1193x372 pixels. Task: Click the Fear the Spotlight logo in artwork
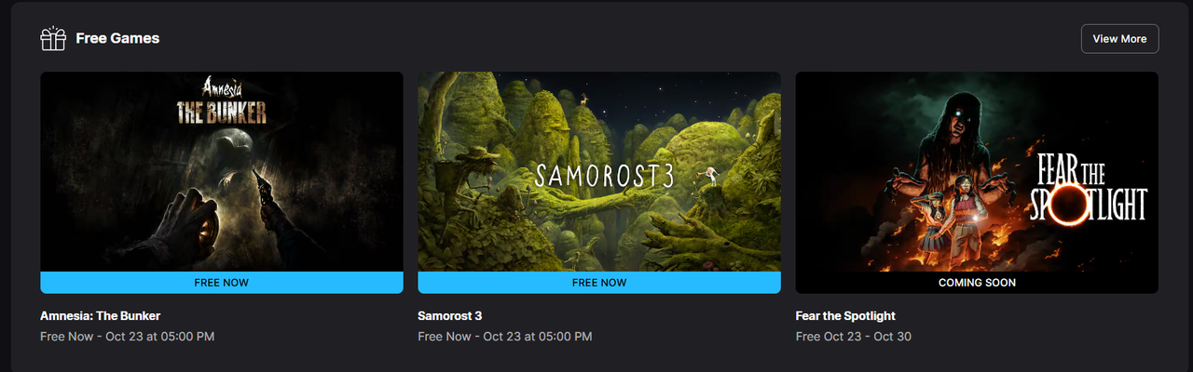[1089, 189]
